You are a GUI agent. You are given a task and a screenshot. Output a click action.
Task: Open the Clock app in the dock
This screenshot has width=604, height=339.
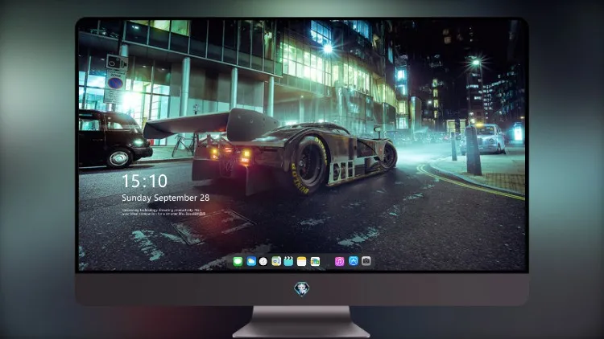[263, 261]
